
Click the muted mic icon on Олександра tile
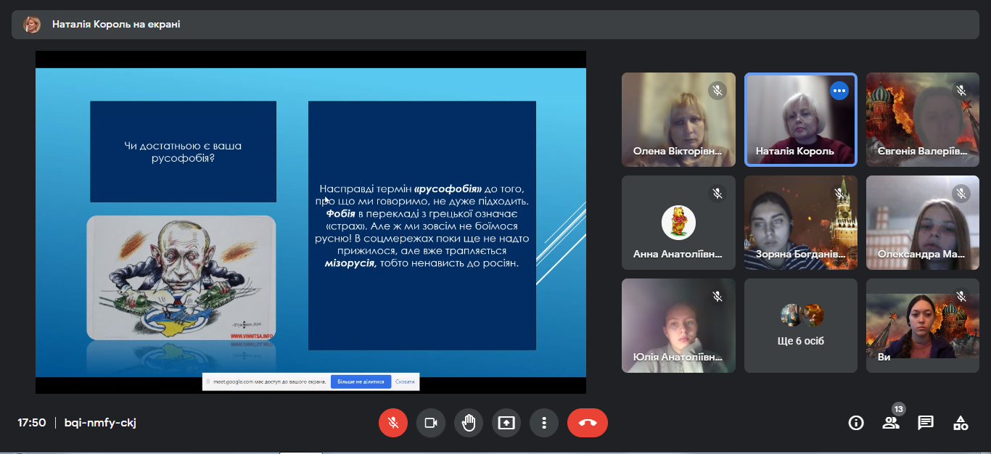click(x=961, y=193)
